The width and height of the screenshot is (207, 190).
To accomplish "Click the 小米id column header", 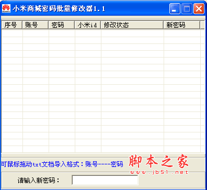I will click(x=88, y=25).
